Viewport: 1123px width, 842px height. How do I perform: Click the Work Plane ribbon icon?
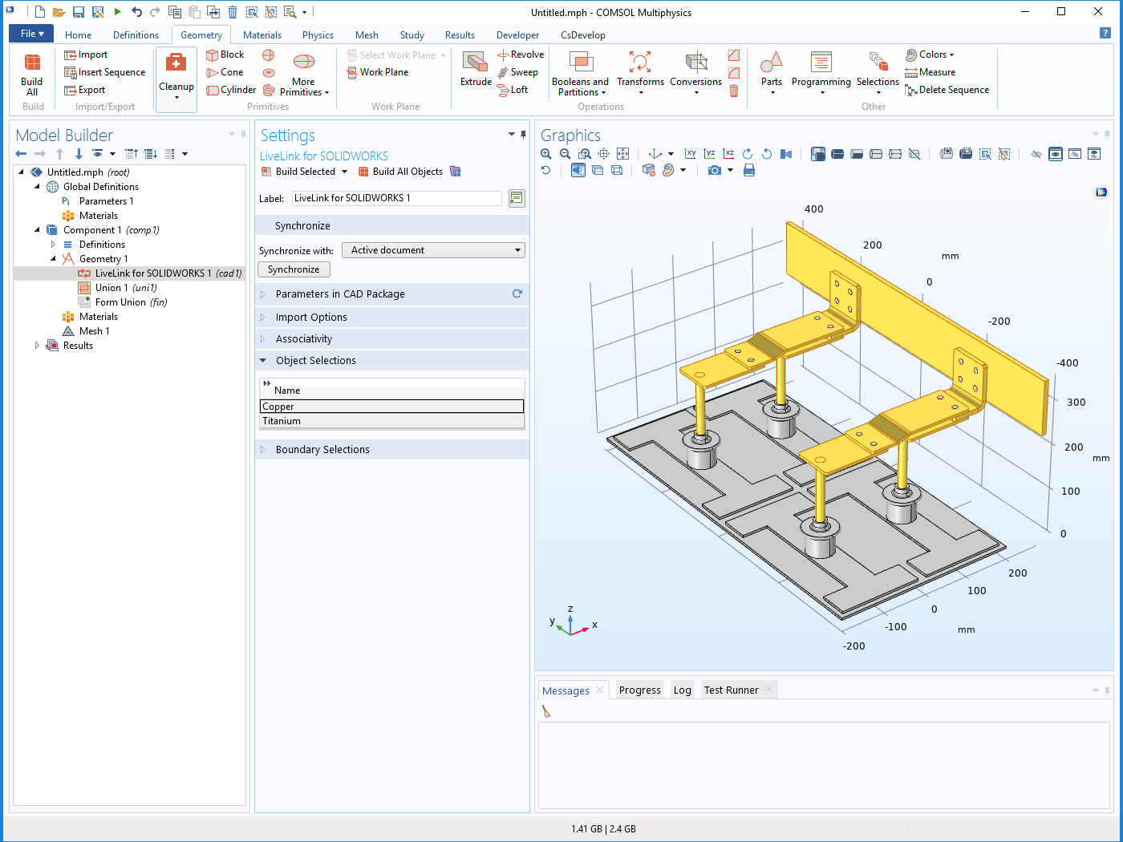pos(378,71)
